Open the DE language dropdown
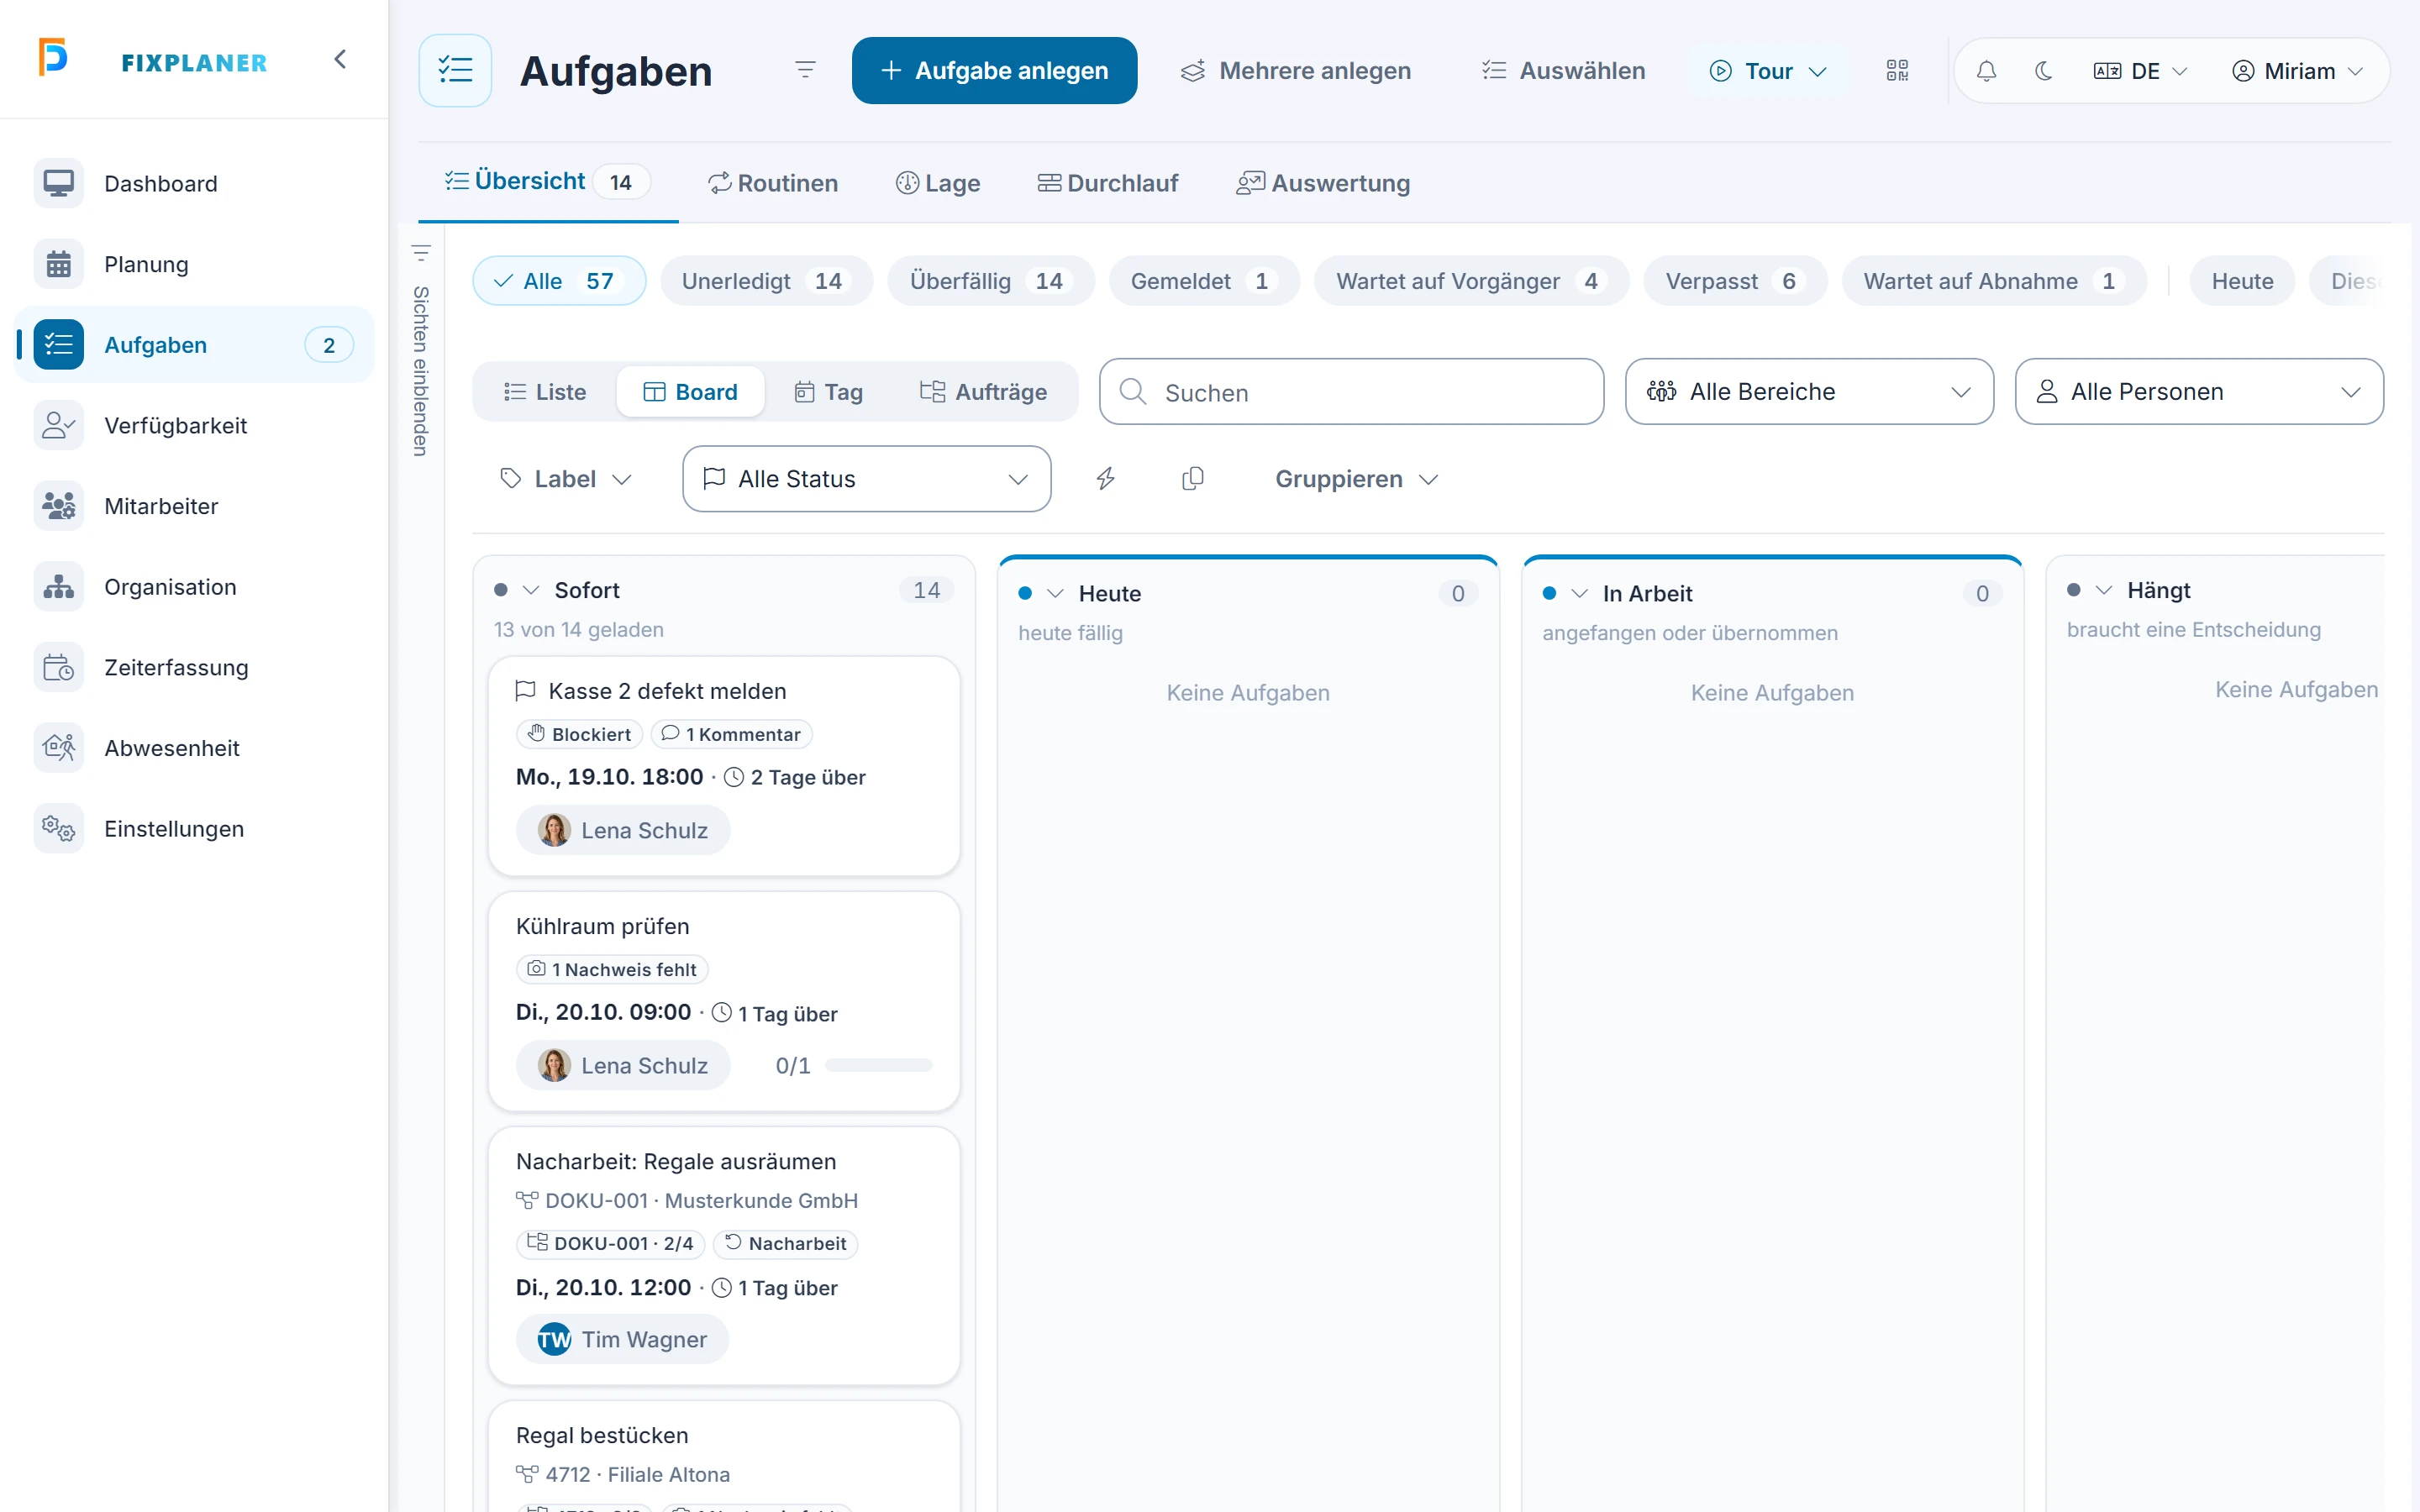Viewport: 2420px width, 1512px height. pyautogui.click(x=2139, y=71)
